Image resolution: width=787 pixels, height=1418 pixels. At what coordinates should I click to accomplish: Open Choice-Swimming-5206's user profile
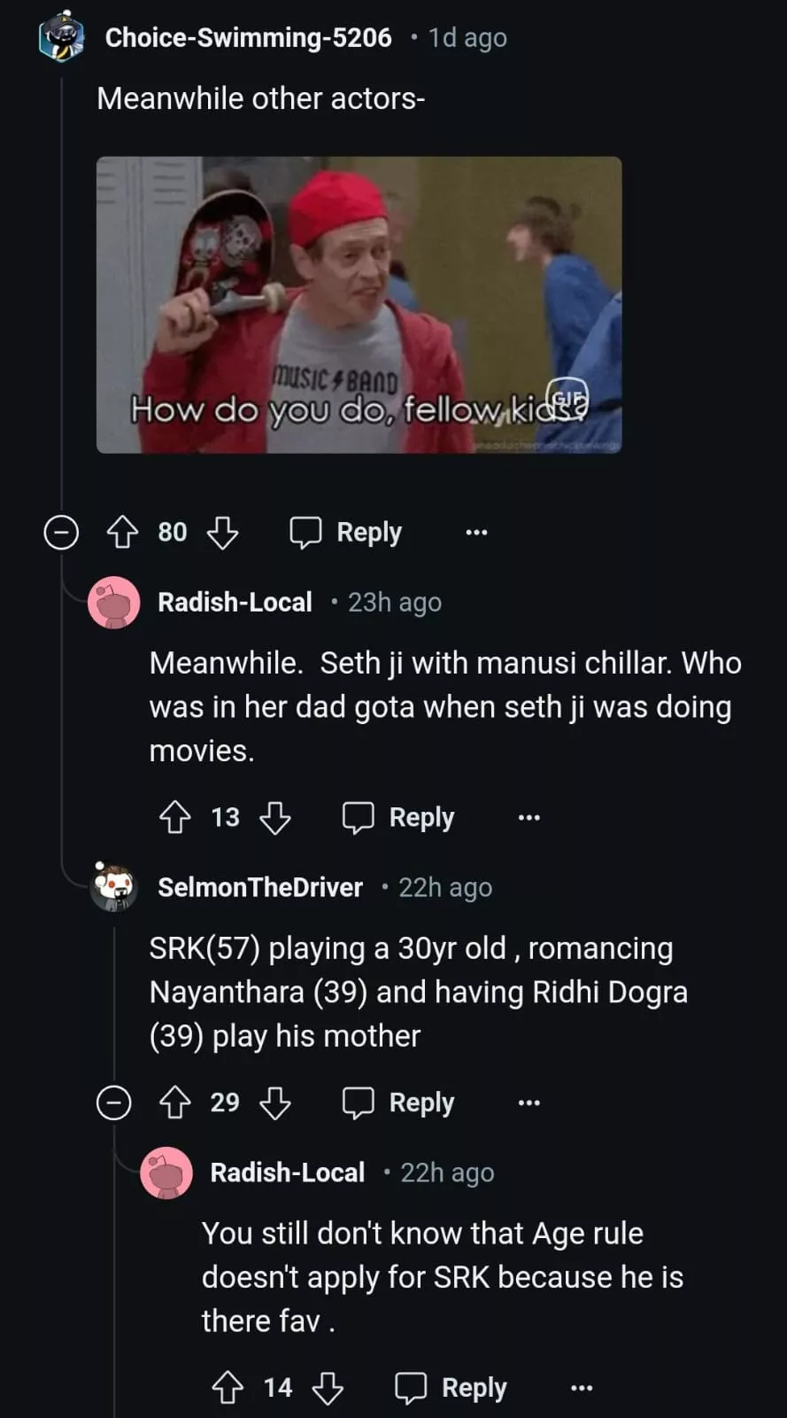[248, 38]
